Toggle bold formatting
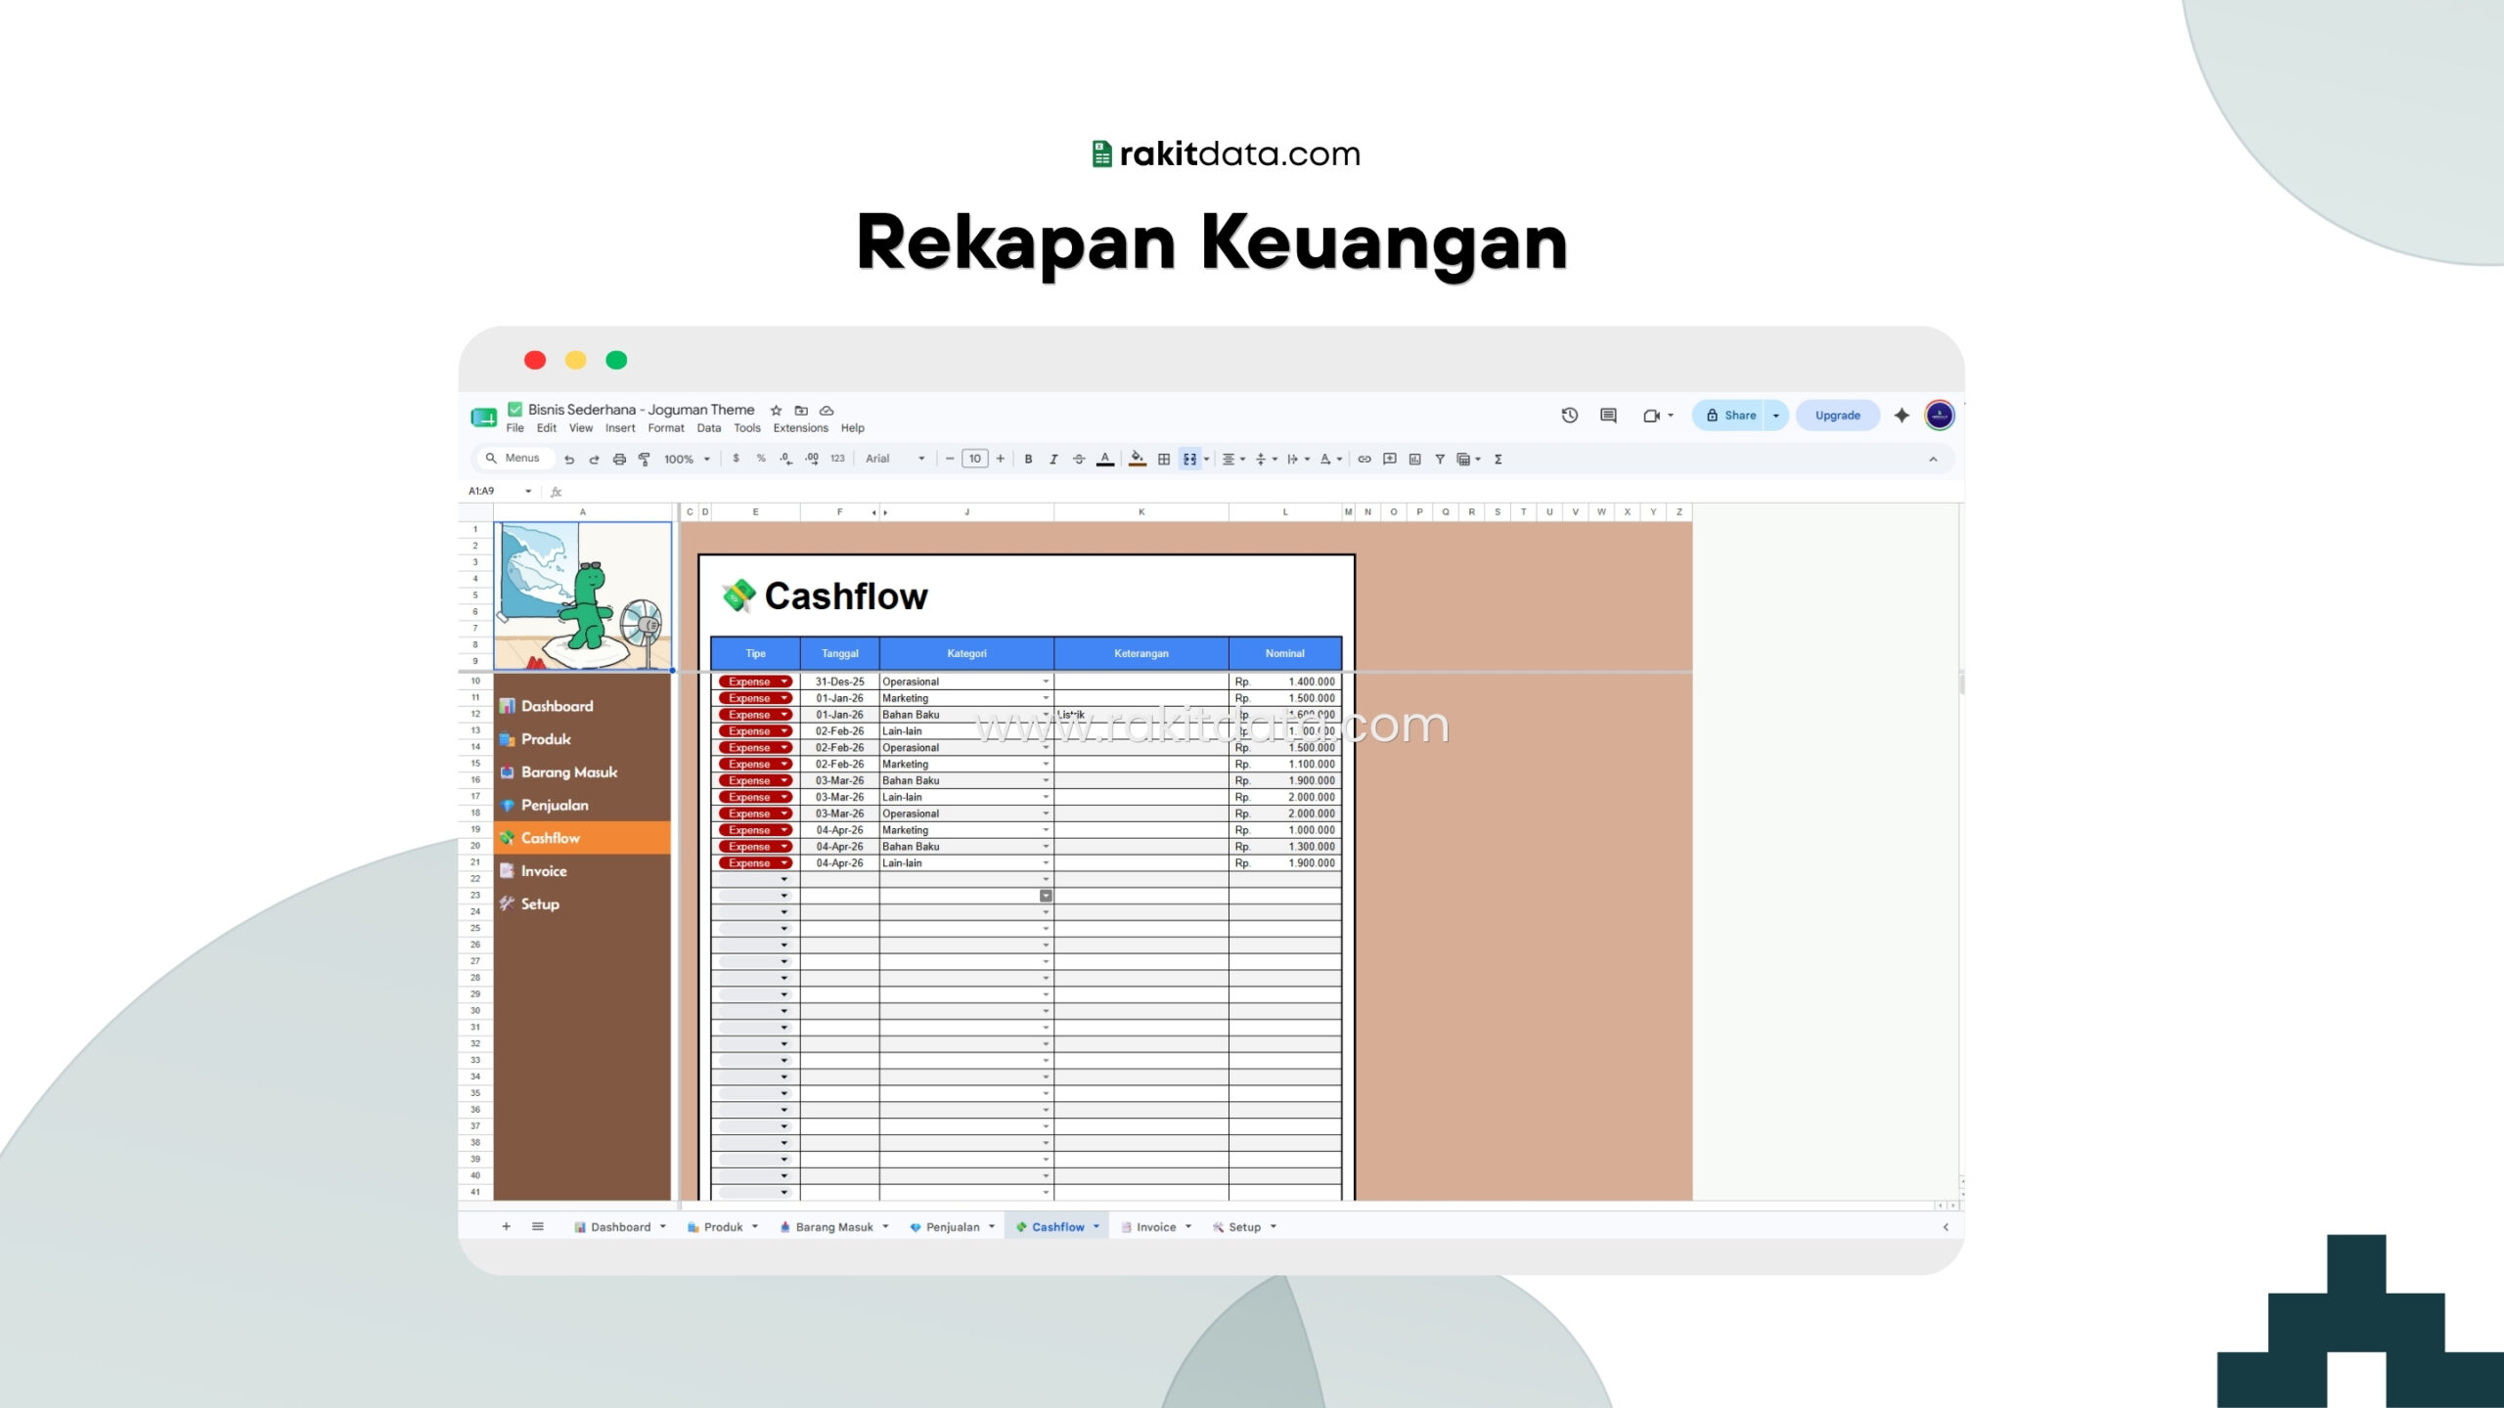Viewport: 2504px width, 1408px height. coord(1028,459)
